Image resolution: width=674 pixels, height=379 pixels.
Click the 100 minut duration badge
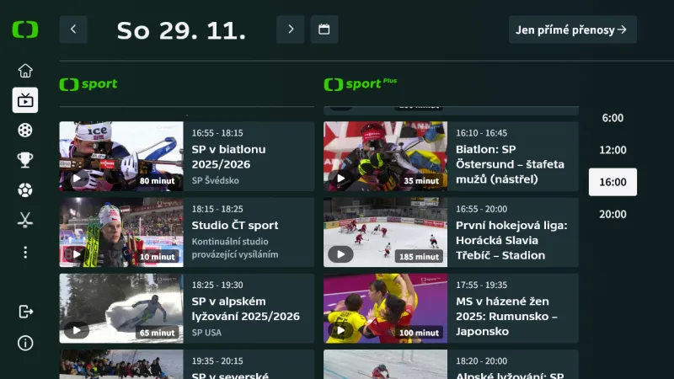[419, 333]
